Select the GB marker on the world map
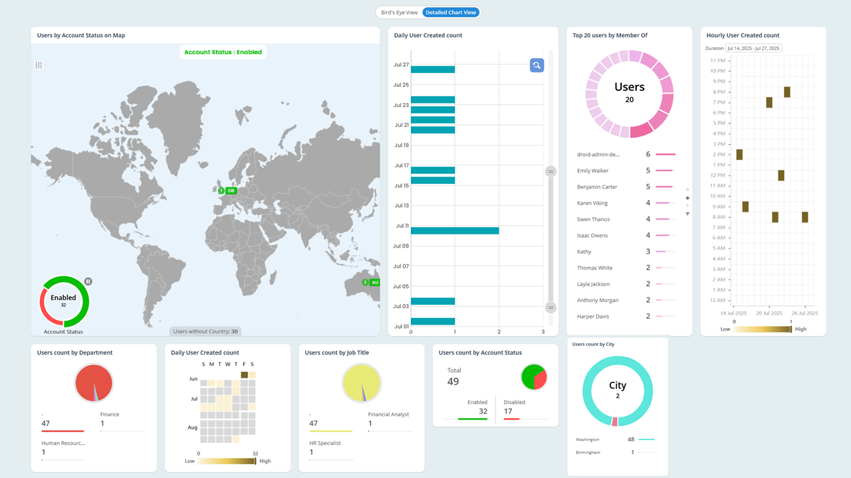851x478 pixels. pyautogui.click(x=225, y=191)
